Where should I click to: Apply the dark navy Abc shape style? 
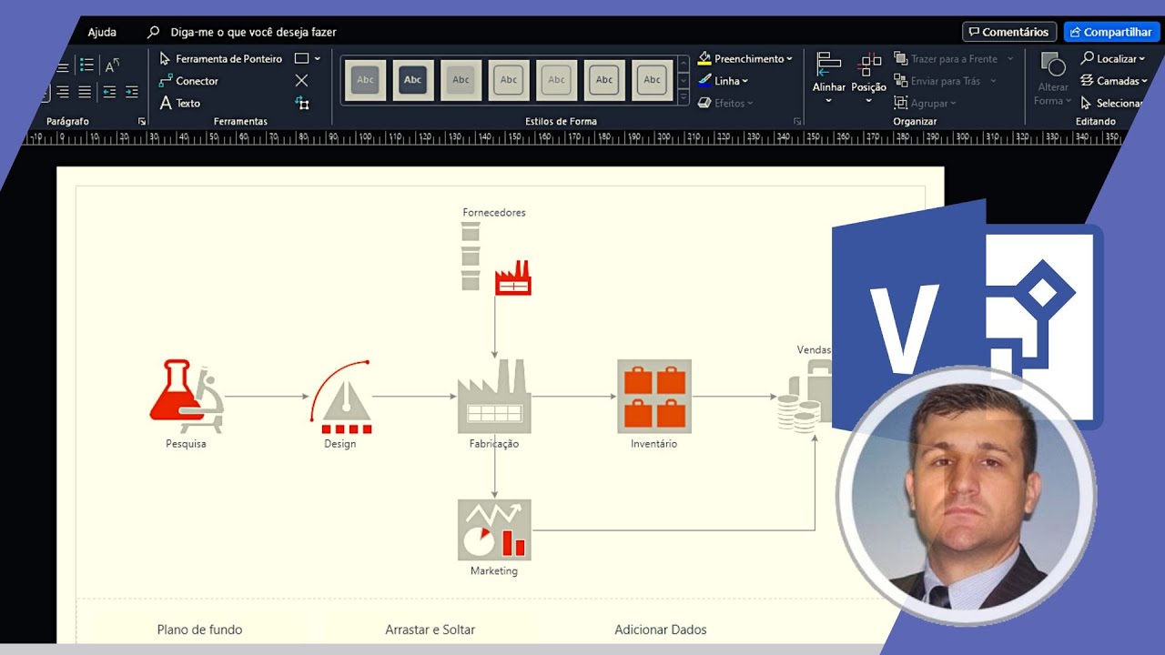coord(413,80)
